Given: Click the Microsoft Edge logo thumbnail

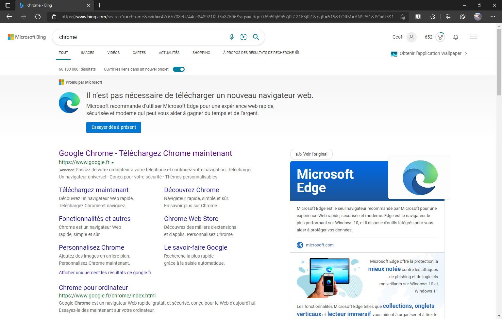Looking at the screenshot, I should point(419,177).
